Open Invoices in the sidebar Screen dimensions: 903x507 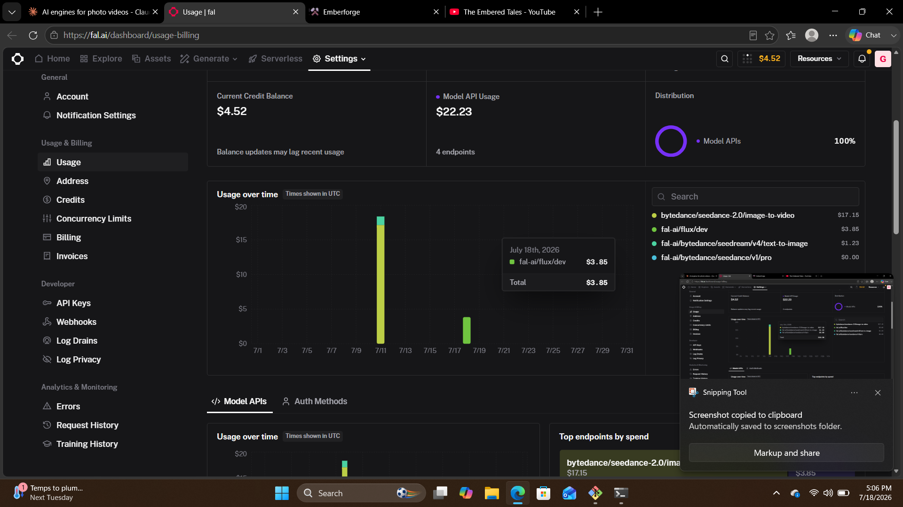(113, 256)
